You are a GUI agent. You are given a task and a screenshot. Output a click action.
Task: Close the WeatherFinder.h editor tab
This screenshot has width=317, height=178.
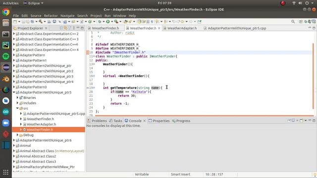[x=159, y=28]
